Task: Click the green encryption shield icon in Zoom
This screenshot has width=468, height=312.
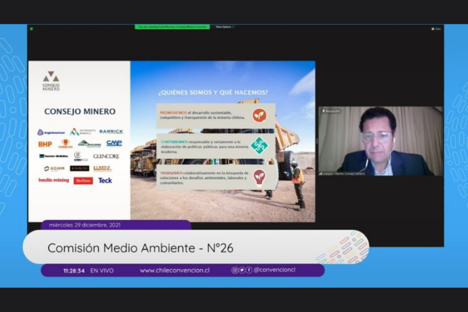Action: pos(31,29)
